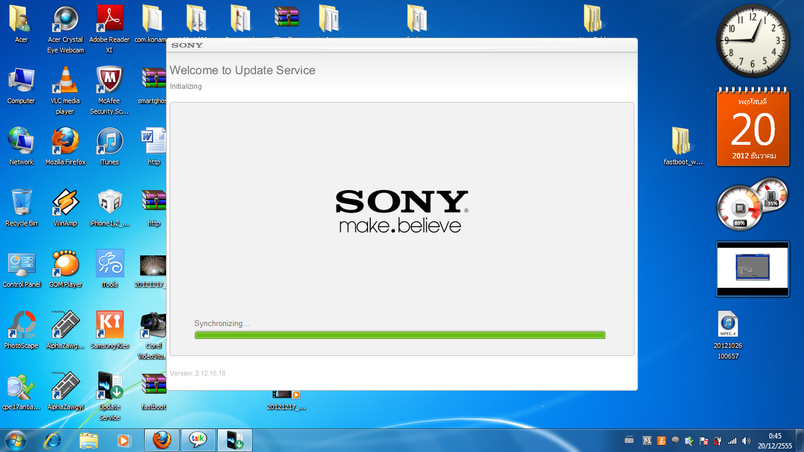Click the Java update tray icon
The image size is (804, 452).
(661, 440)
